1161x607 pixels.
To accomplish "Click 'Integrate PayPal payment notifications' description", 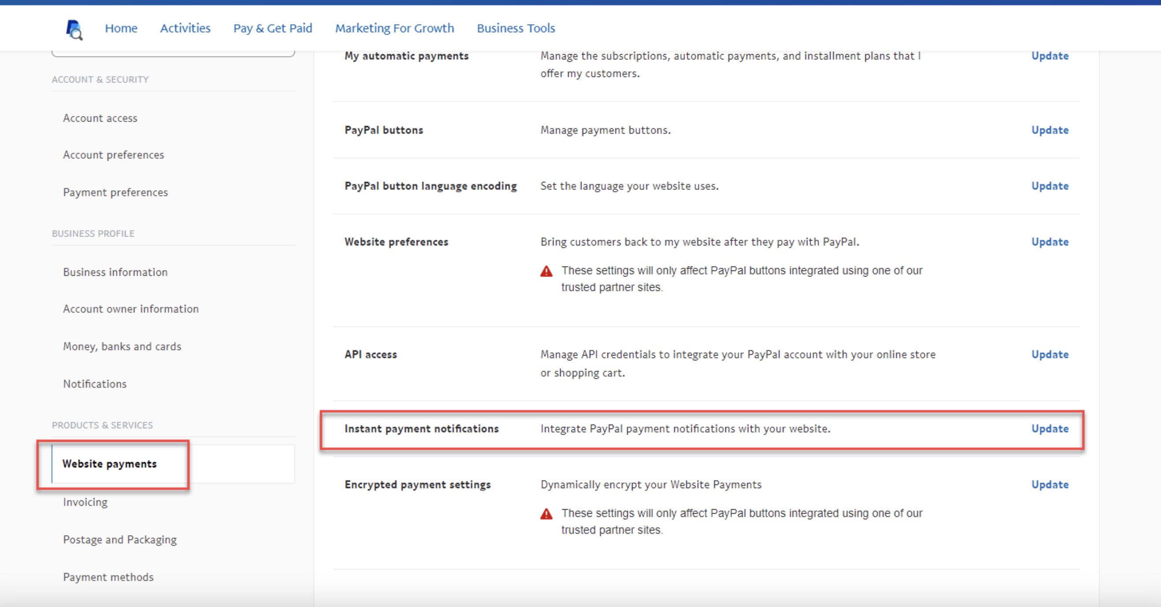I will (x=685, y=429).
